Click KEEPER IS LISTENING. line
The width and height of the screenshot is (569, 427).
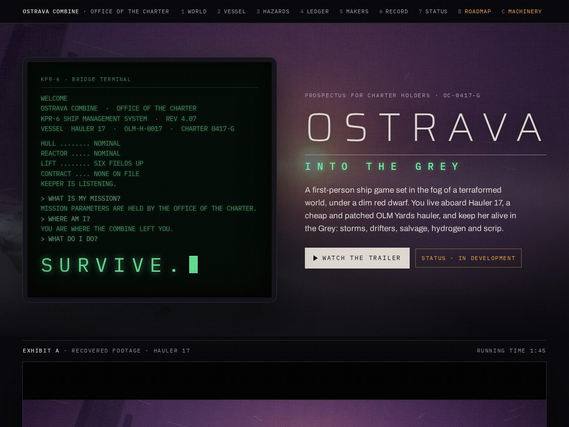click(79, 184)
